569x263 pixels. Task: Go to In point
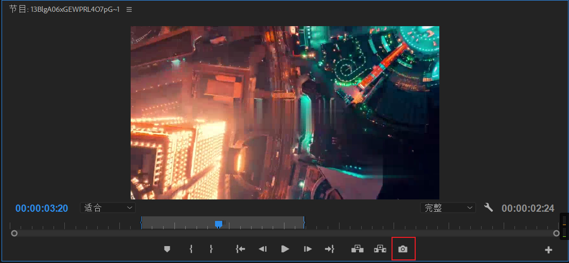point(240,249)
